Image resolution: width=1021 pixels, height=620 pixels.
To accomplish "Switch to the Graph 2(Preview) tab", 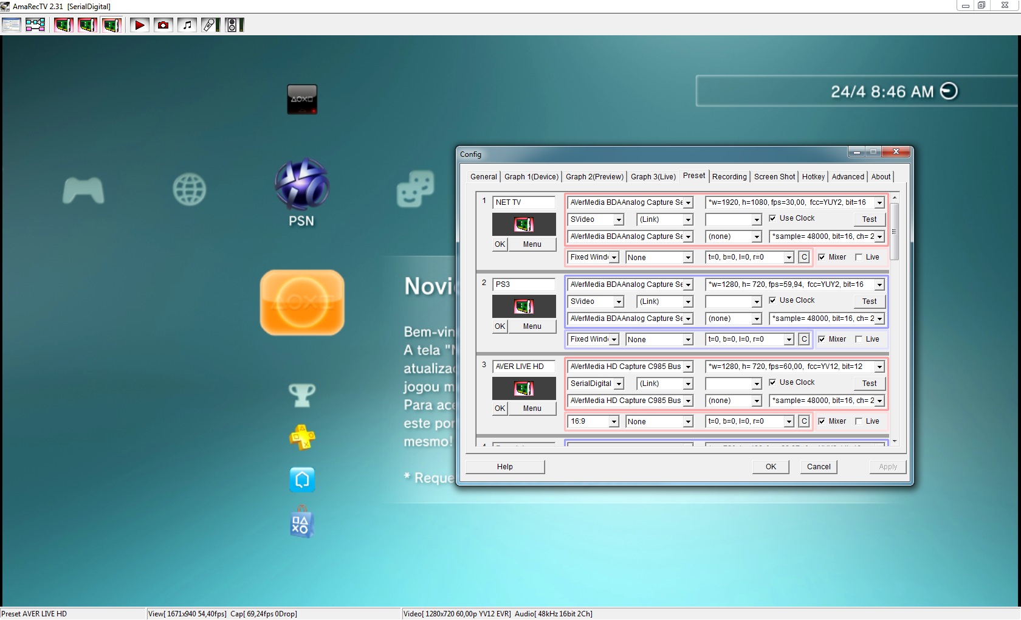I will (x=594, y=177).
